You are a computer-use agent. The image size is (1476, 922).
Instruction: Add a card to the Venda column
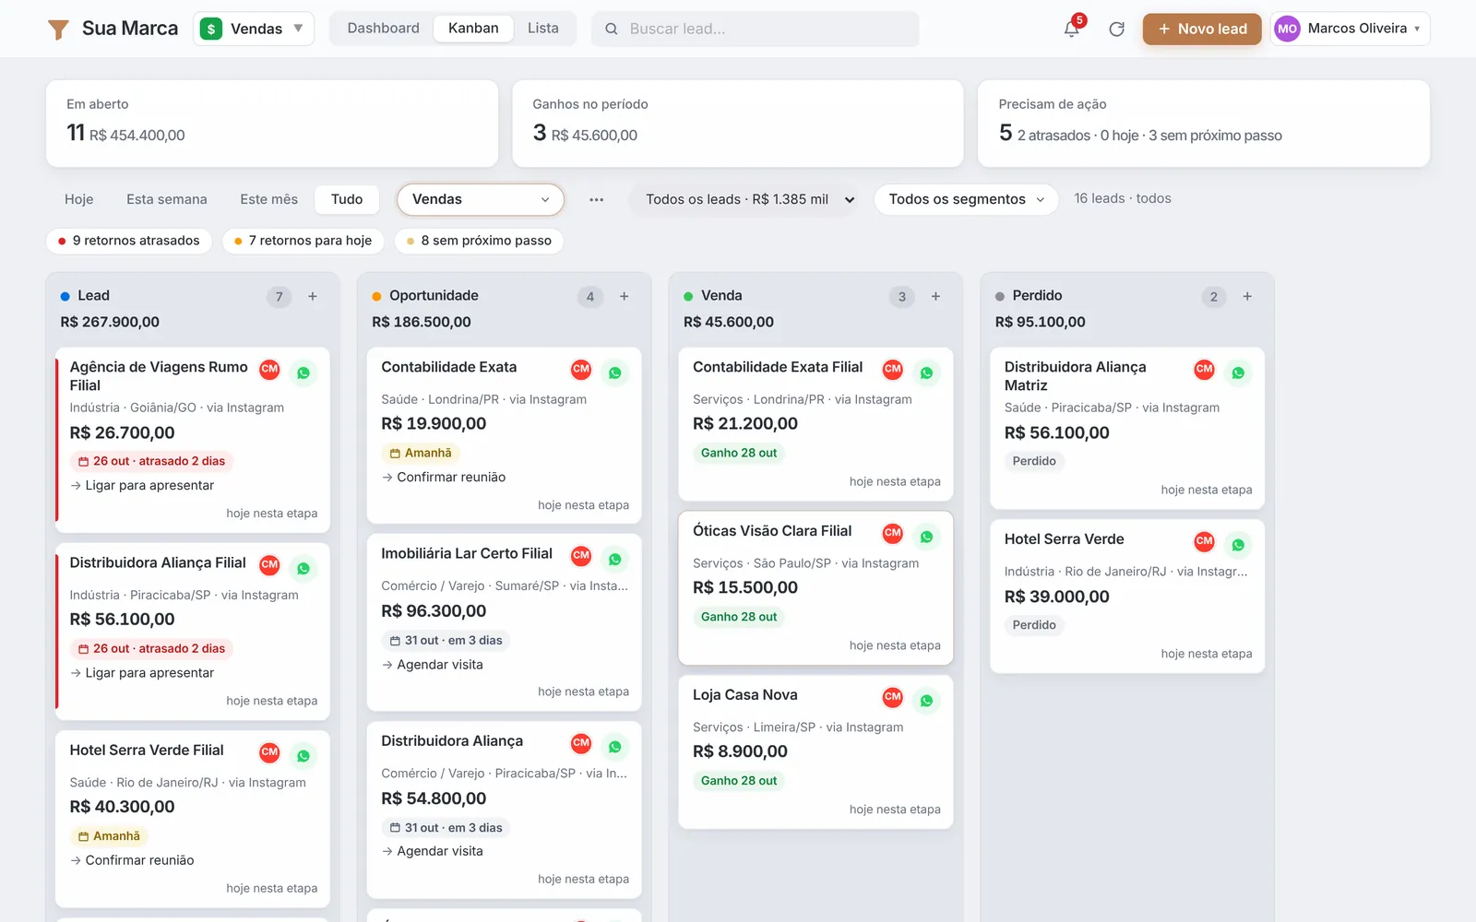click(x=935, y=297)
